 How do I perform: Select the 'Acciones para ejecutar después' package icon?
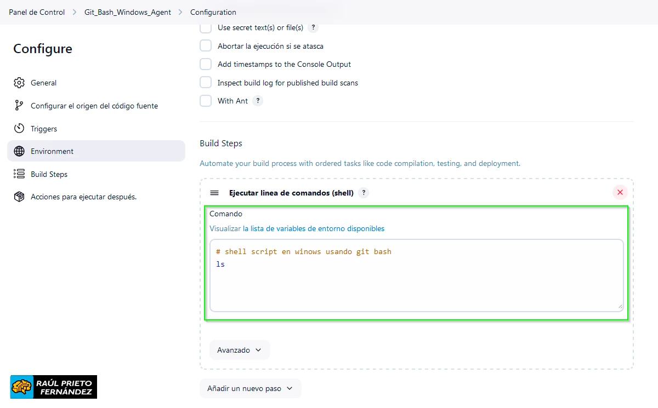point(19,196)
